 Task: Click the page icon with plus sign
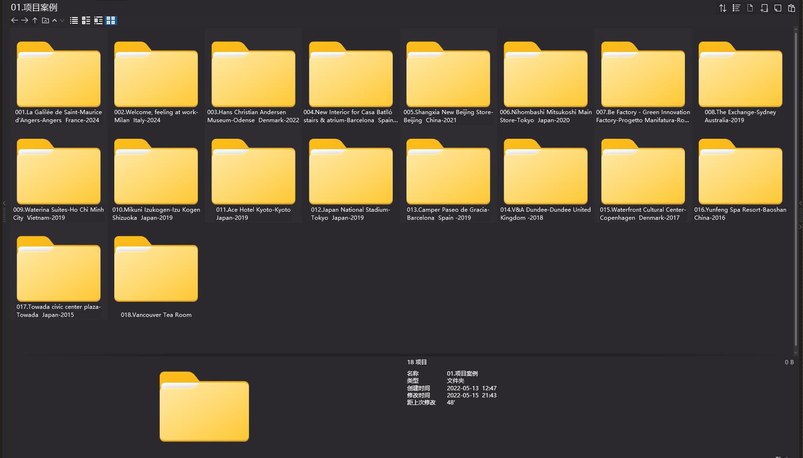(764, 8)
